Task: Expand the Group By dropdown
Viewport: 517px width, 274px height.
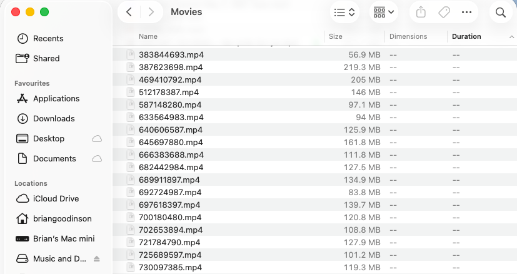Action: tap(384, 13)
